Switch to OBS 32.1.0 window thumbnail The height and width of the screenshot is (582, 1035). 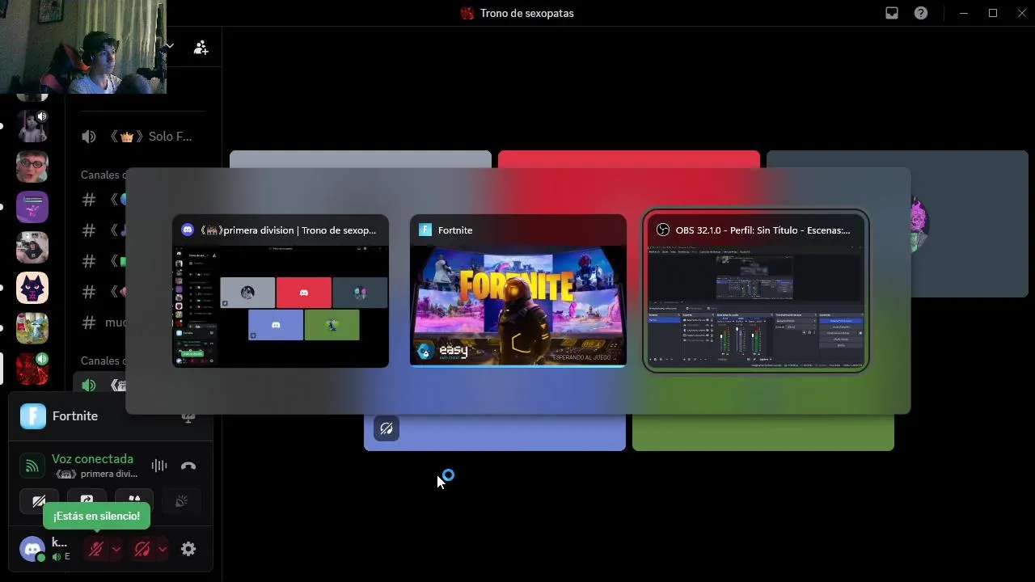(x=756, y=291)
